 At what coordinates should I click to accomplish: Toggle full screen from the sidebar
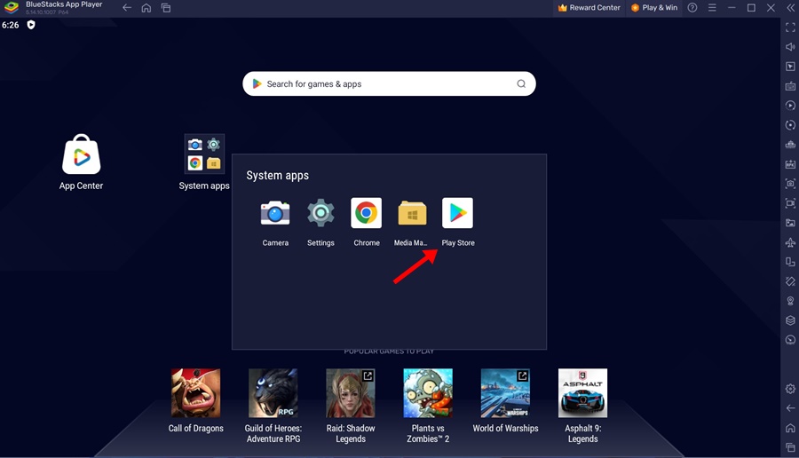click(790, 28)
